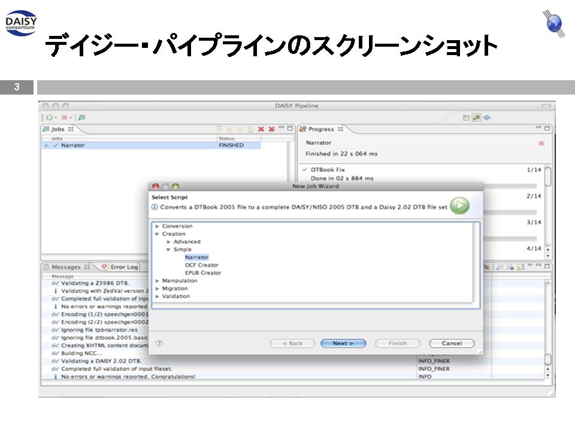The image size is (575, 431).
Task: Maximize the Jobs panel view
Action: (x=290, y=129)
